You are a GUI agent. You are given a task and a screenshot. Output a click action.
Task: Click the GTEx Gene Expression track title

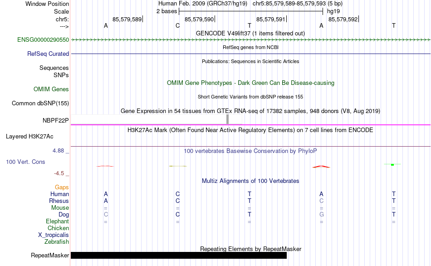click(250, 111)
